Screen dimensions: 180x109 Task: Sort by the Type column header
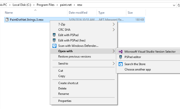pos(111,13)
